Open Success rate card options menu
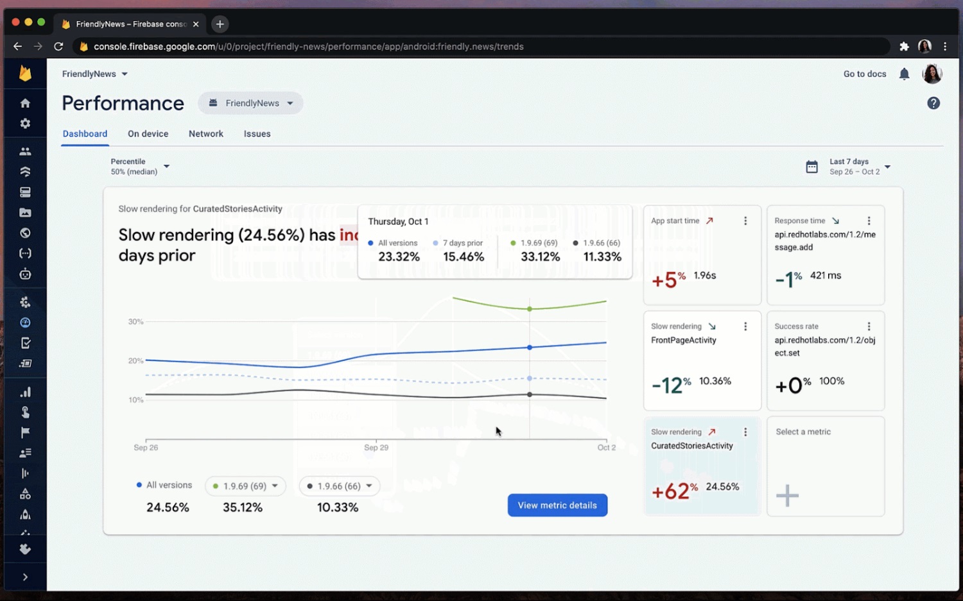The image size is (963, 601). (869, 326)
